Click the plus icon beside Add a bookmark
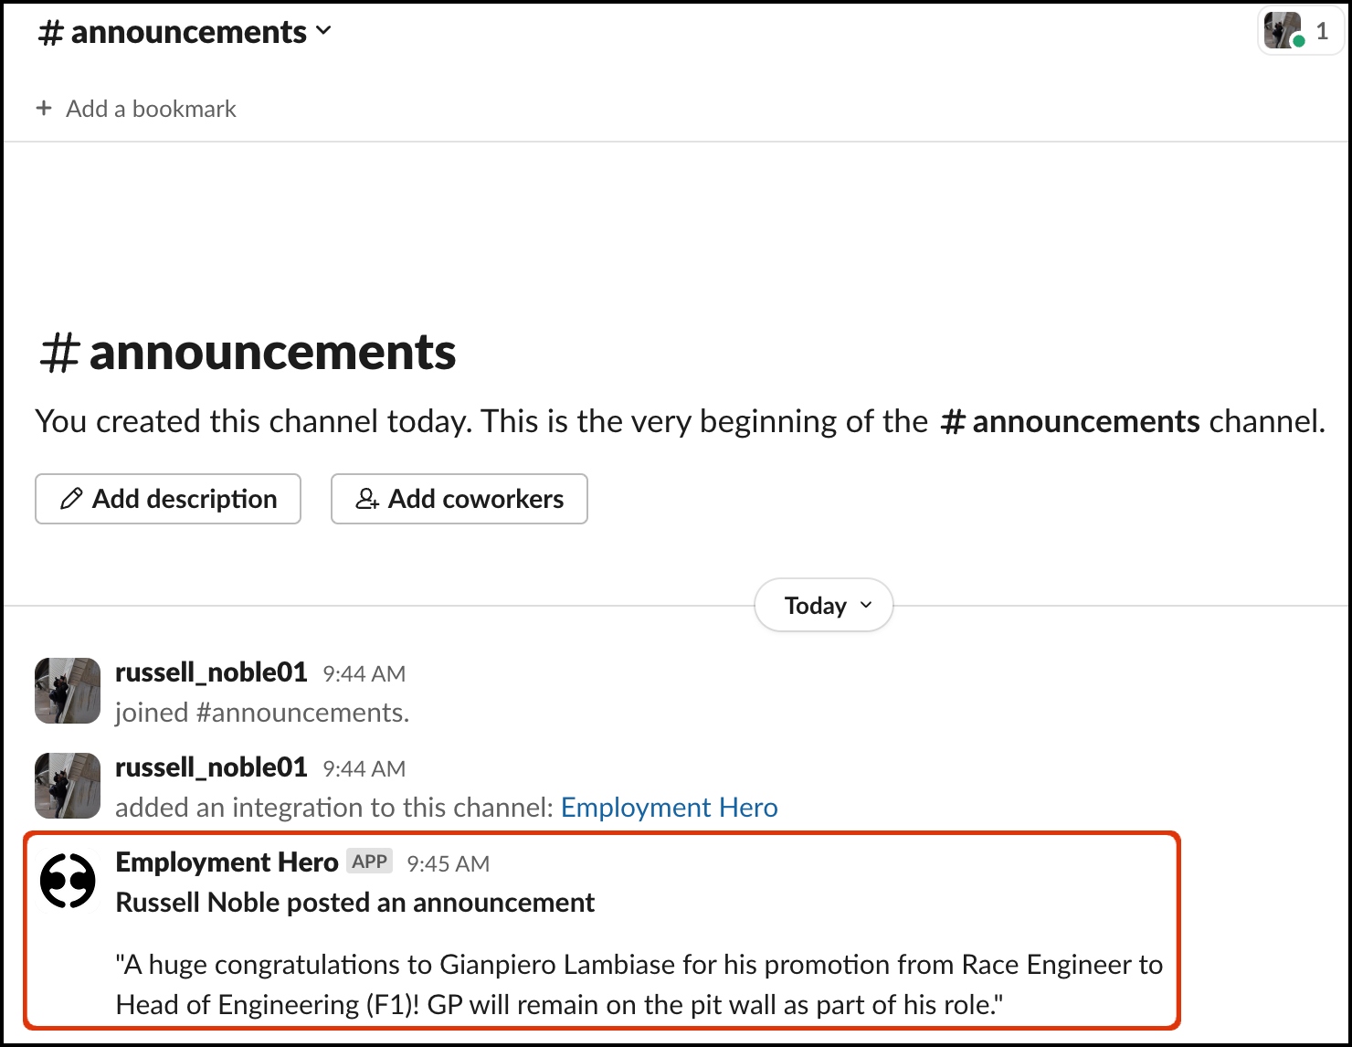The width and height of the screenshot is (1352, 1047). (x=44, y=109)
